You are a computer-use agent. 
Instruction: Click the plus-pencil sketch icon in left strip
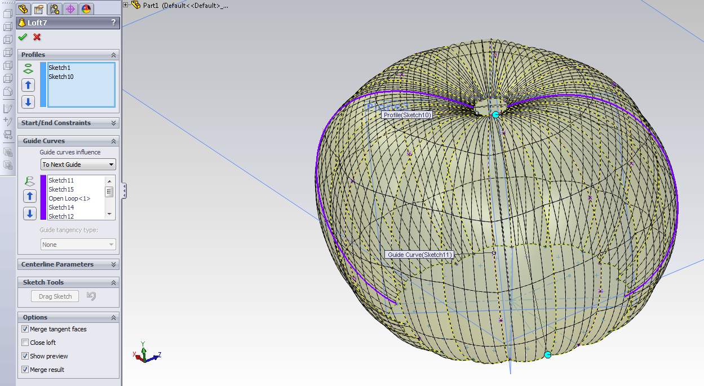[x=8, y=121]
